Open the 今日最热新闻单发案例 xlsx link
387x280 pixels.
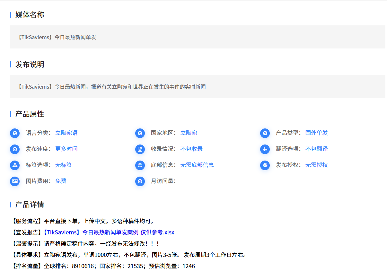pos(109,232)
